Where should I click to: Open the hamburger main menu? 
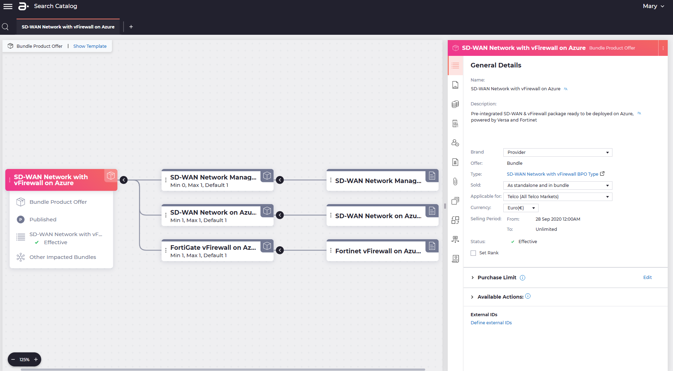(x=8, y=6)
